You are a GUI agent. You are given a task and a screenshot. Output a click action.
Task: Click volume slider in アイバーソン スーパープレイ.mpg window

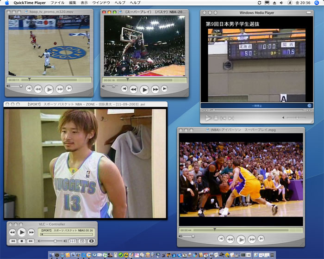(x=189, y=236)
